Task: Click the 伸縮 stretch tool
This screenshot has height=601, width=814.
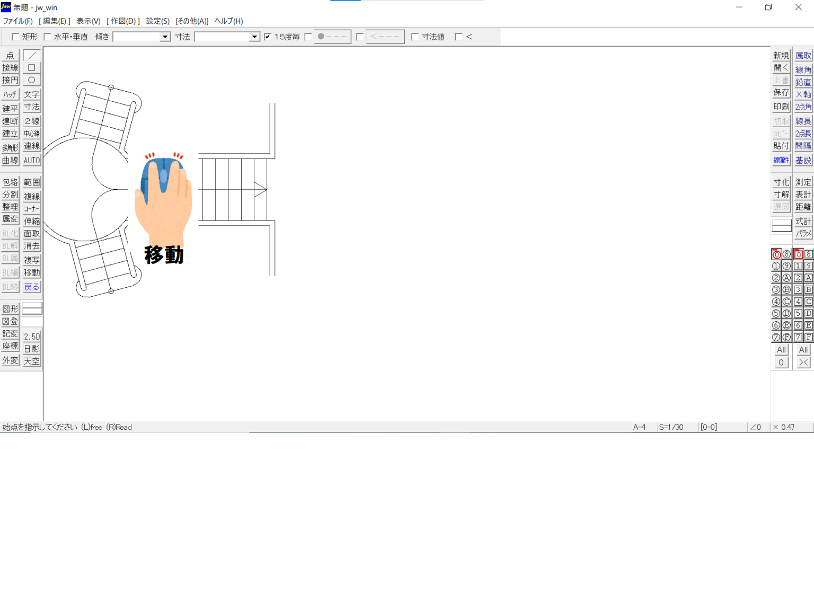Action: (32, 221)
